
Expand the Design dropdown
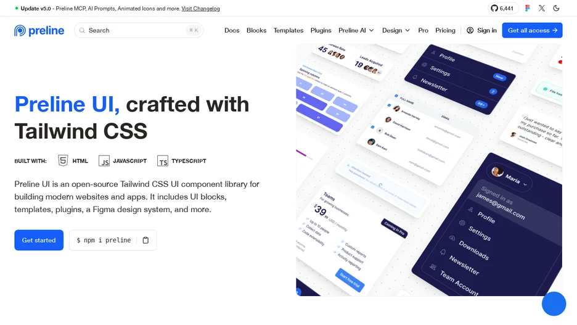pos(396,30)
